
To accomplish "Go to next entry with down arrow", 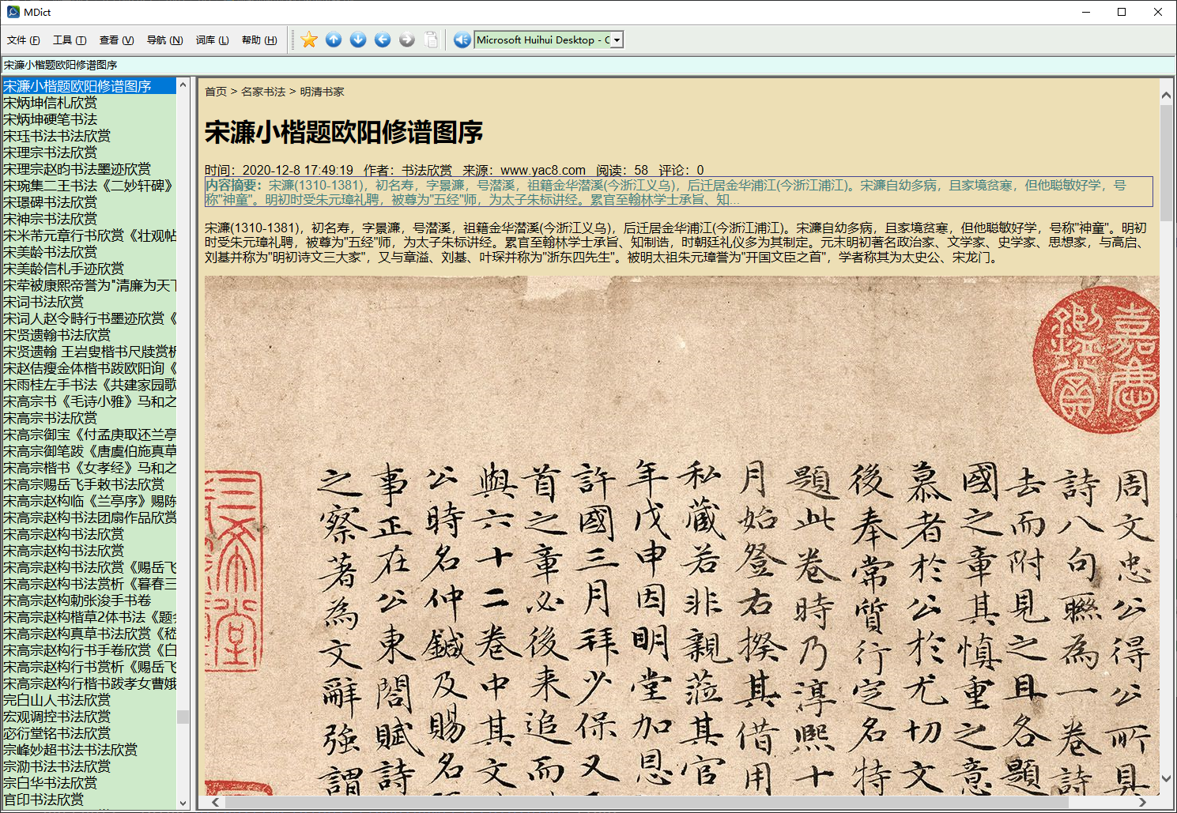I will click(x=358, y=40).
